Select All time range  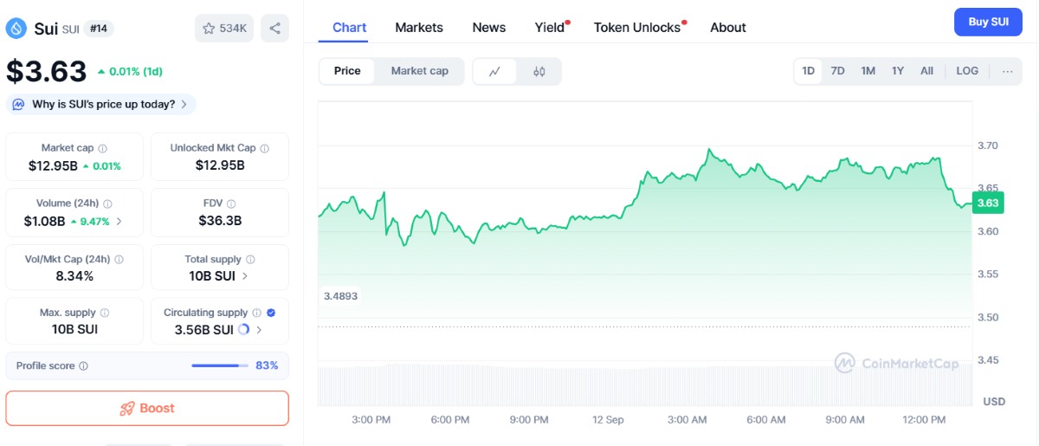pyautogui.click(x=926, y=71)
